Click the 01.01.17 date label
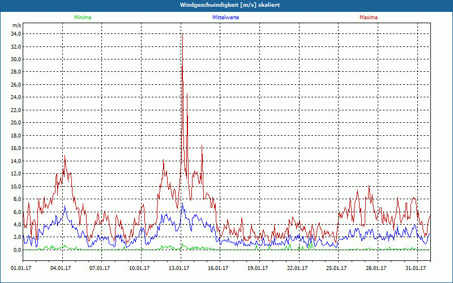453x283 pixels. (21, 268)
